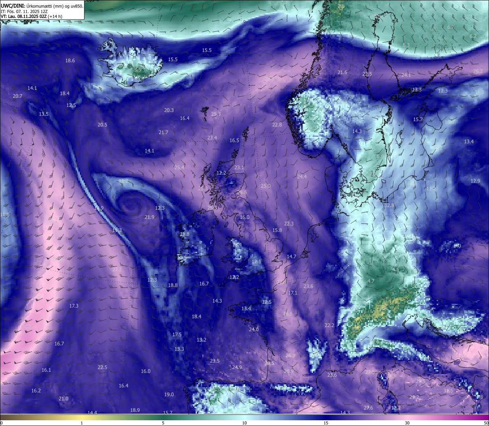Click the 21.0 value on the map
Viewport: 489px width, 426px height.
63,398
